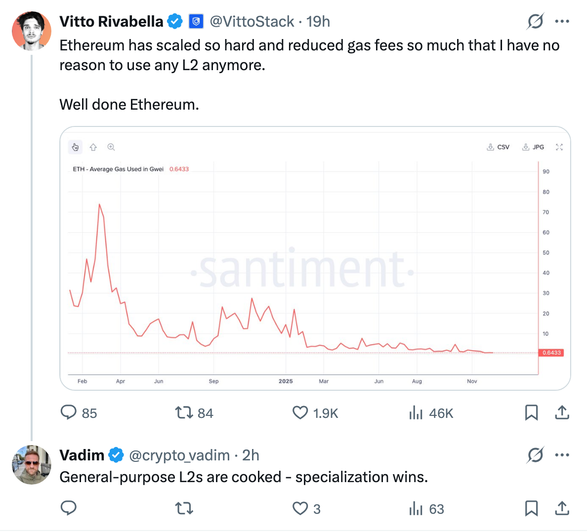The width and height of the screenshot is (587, 532).
Task: Toggle retweet on Vadim's reply
Action: click(x=184, y=508)
